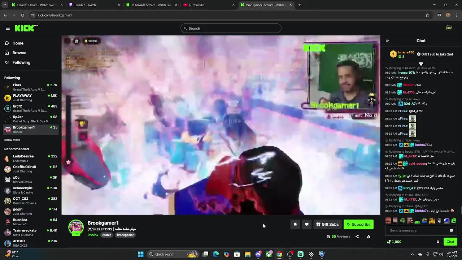Share the stream via share icon

click(x=357, y=237)
